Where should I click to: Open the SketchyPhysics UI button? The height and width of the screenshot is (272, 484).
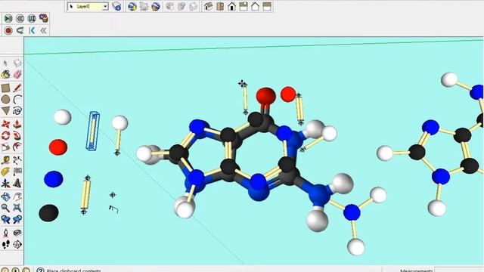point(32,18)
